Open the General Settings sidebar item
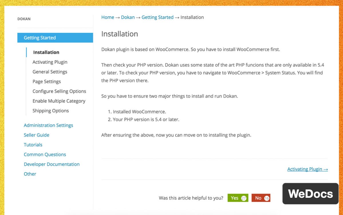343x215 pixels. click(50, 72)
